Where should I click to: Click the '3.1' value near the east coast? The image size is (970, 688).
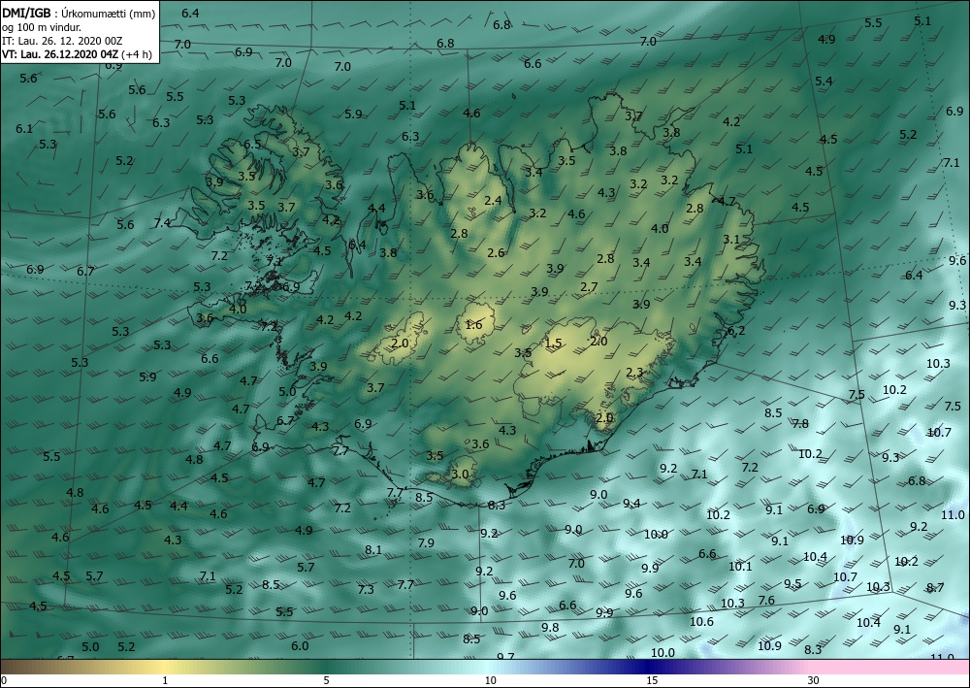click(731, 240)
